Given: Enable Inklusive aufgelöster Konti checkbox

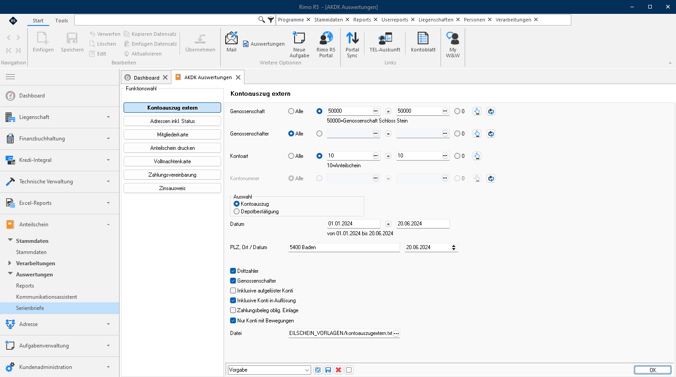Looking at the screenshot, I should pos(233,291).
